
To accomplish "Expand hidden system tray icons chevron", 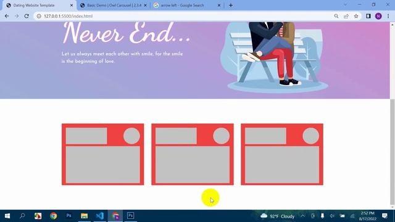I will coord(302,216).
